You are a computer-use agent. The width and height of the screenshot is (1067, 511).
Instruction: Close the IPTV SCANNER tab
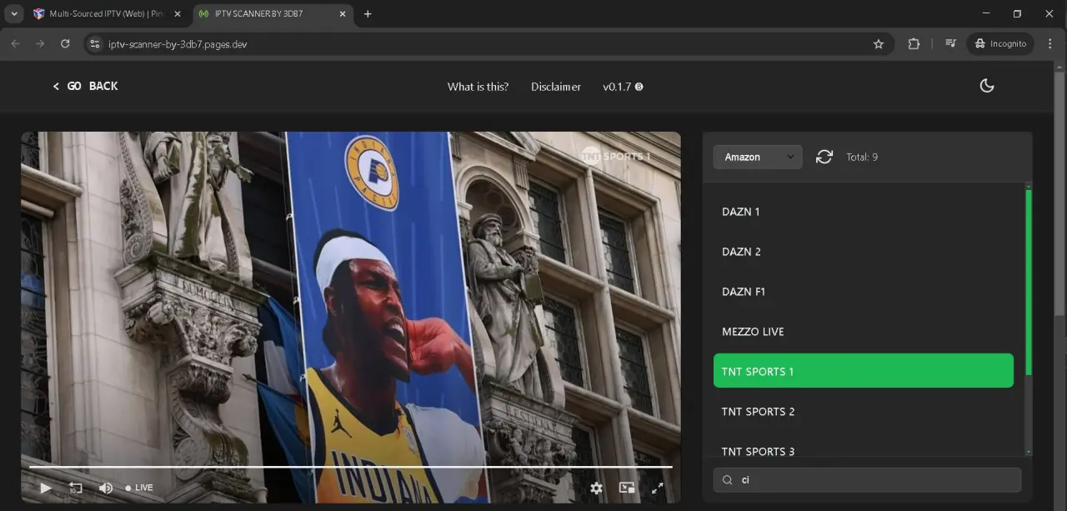click(x=343, y=14)
